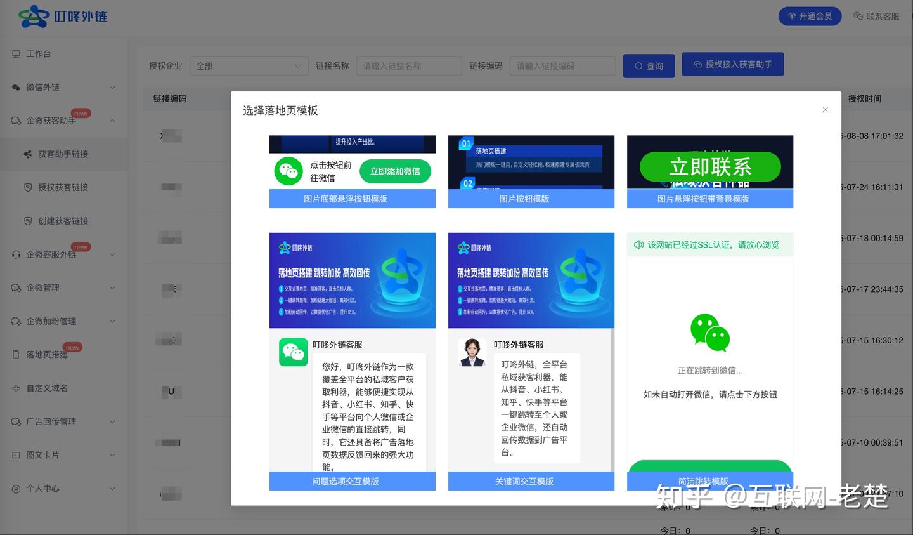Click the 企微客服外链 headset icon
Viewport: 913px width, 535px height.
[16, 254]
